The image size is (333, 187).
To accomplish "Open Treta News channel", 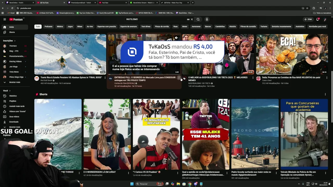I will [x=15, y=72].
